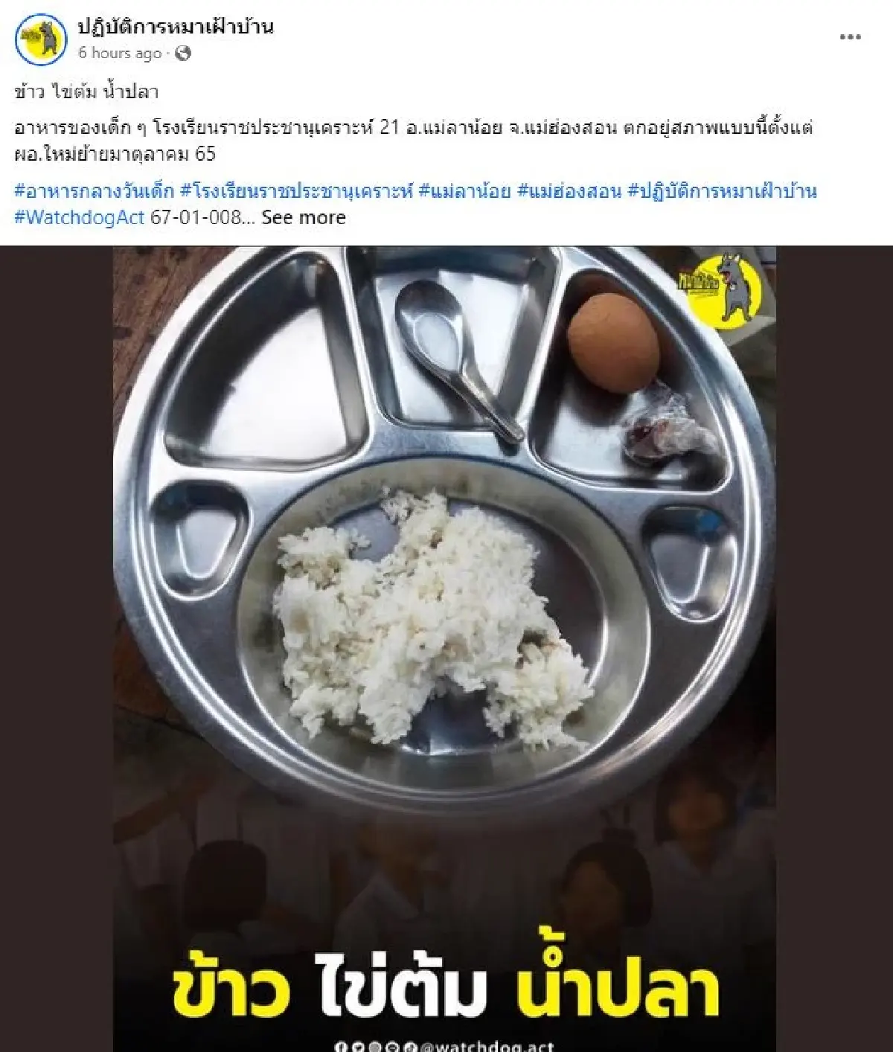Open the ปฏิบัติการหมาเฝ้าบ้าน page name link
The height and width of the screenshot is (1052, 893).
point(176,27)
